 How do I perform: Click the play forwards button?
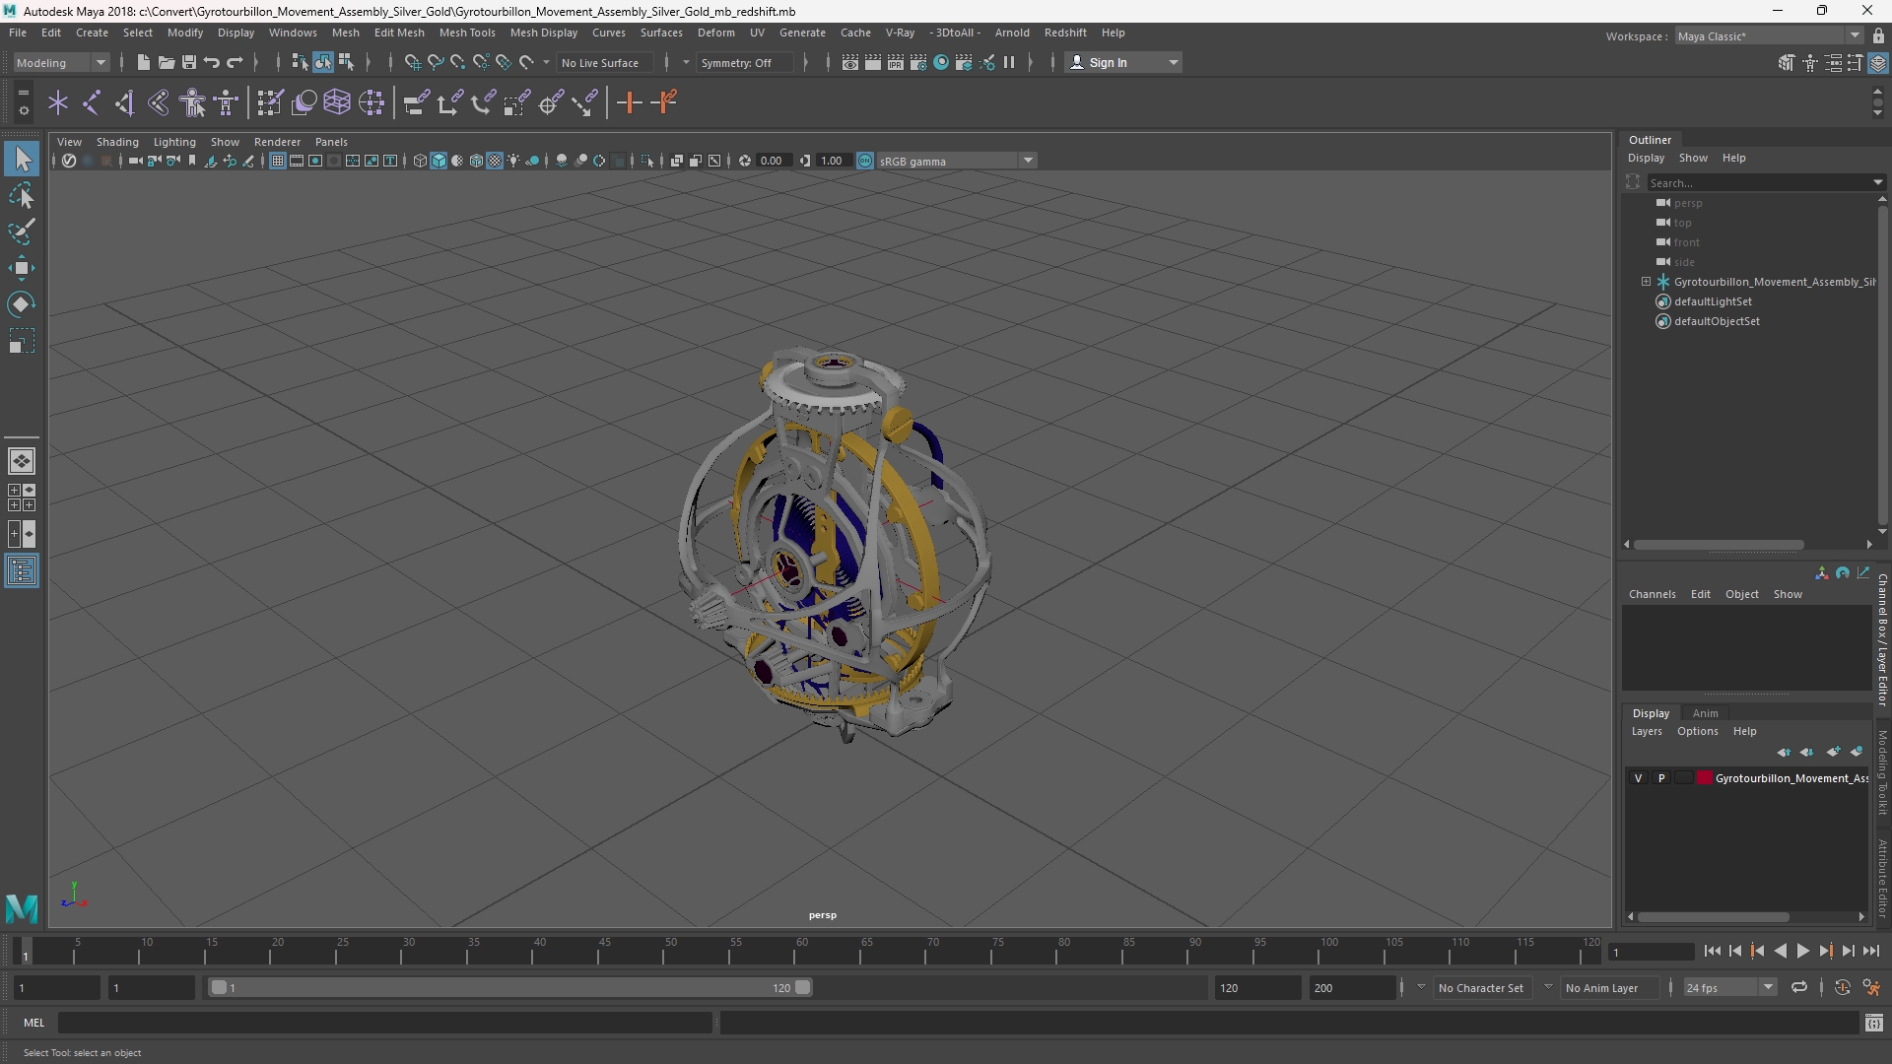point(1802,951)
